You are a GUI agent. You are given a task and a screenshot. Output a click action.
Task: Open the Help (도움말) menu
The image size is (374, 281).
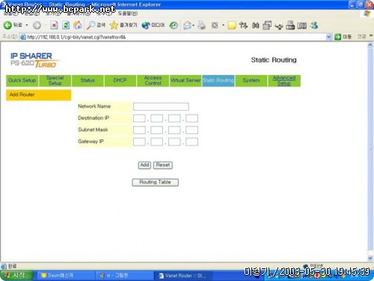127,13
